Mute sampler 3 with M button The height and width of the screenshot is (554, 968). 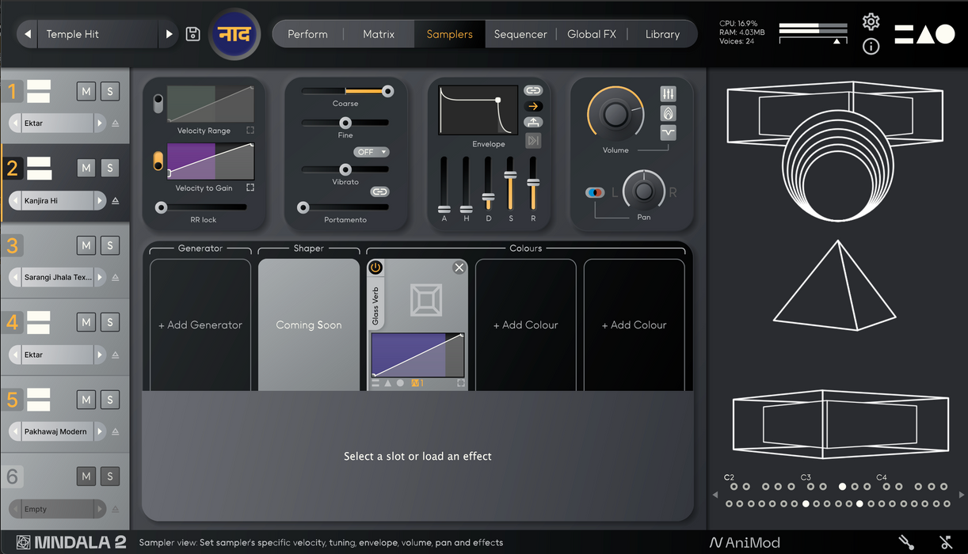(86, 245)
